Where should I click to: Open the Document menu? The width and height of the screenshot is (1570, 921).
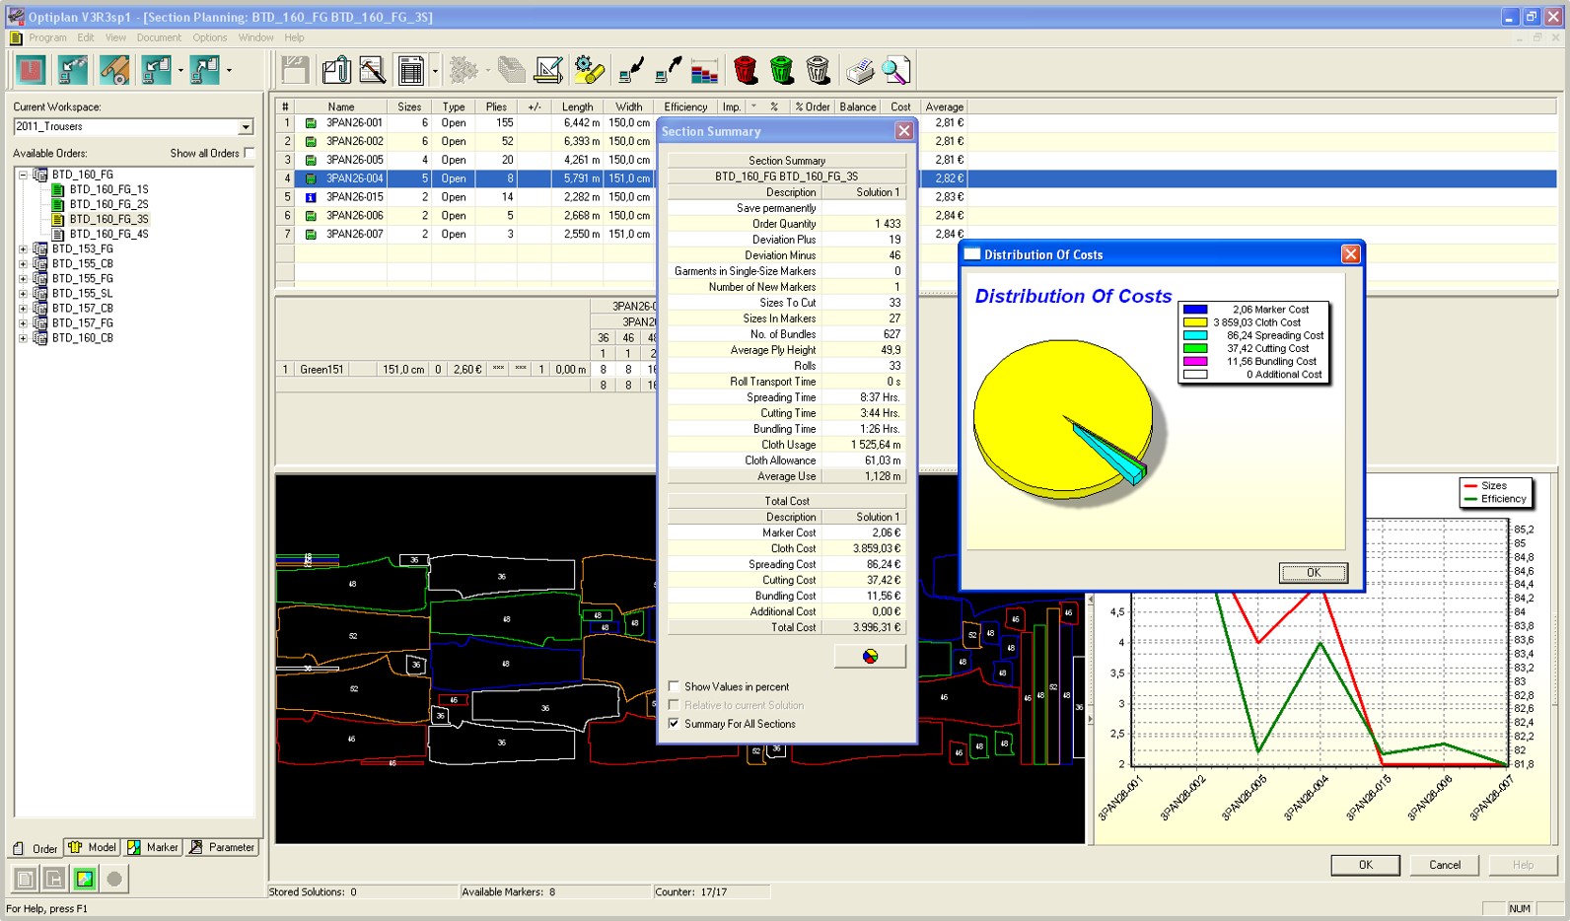coord(159,37)
